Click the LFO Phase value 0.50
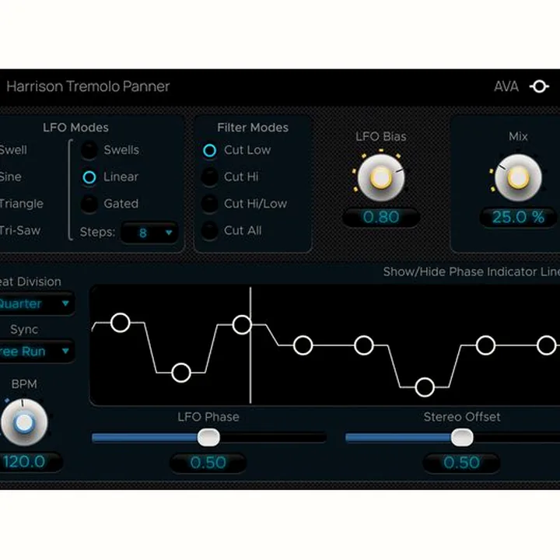 point(208,463)
